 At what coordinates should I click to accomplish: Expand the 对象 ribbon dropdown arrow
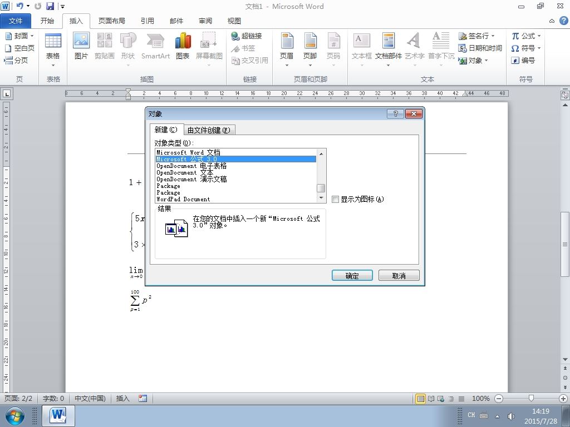pyautogui.click(x=486, y=60)
